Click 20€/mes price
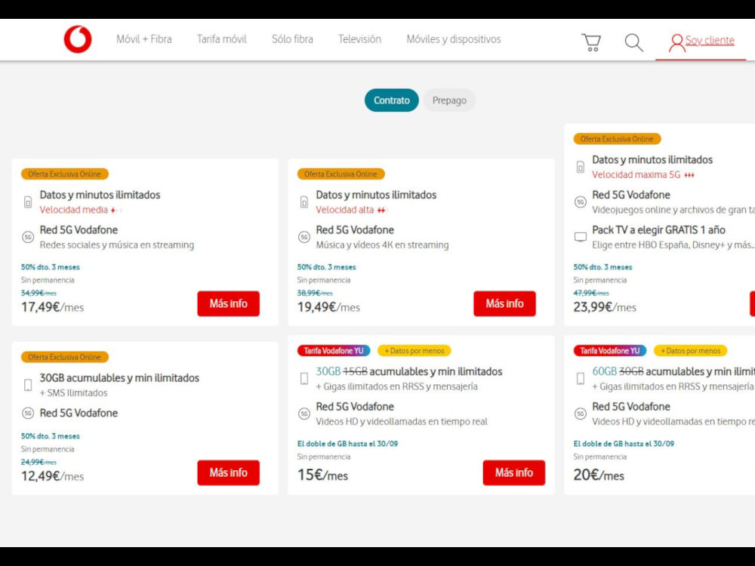Viewport: 755px width, 566px height. pyautogui.click(x=599, y=475)
